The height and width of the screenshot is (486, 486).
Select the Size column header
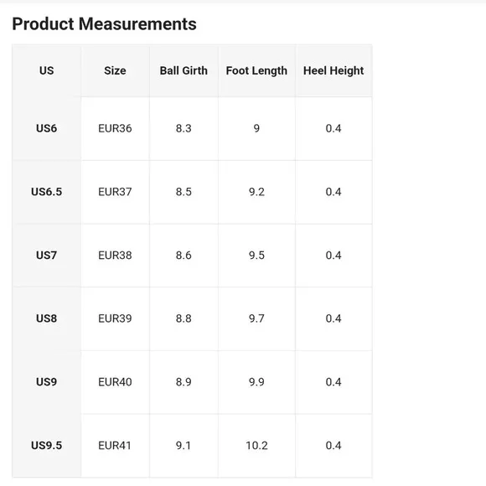(115, 70)
